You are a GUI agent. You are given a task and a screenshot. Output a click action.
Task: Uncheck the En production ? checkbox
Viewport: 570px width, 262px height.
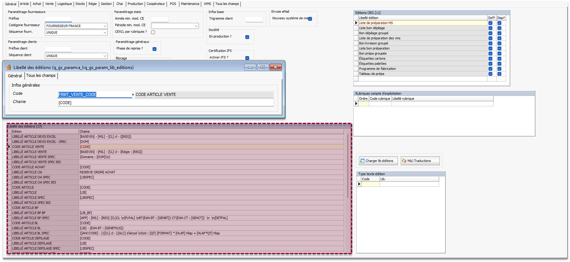click(247, 37)
